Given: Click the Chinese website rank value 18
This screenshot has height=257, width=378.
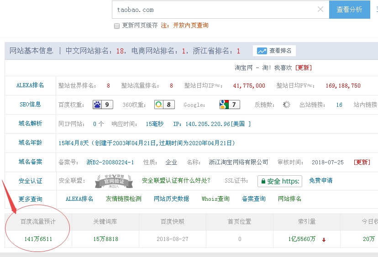Looking at the screenshot, I should pos(120,51).
